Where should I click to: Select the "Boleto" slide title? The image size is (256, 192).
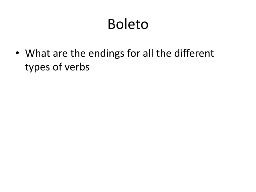click(x=128, y=24)
